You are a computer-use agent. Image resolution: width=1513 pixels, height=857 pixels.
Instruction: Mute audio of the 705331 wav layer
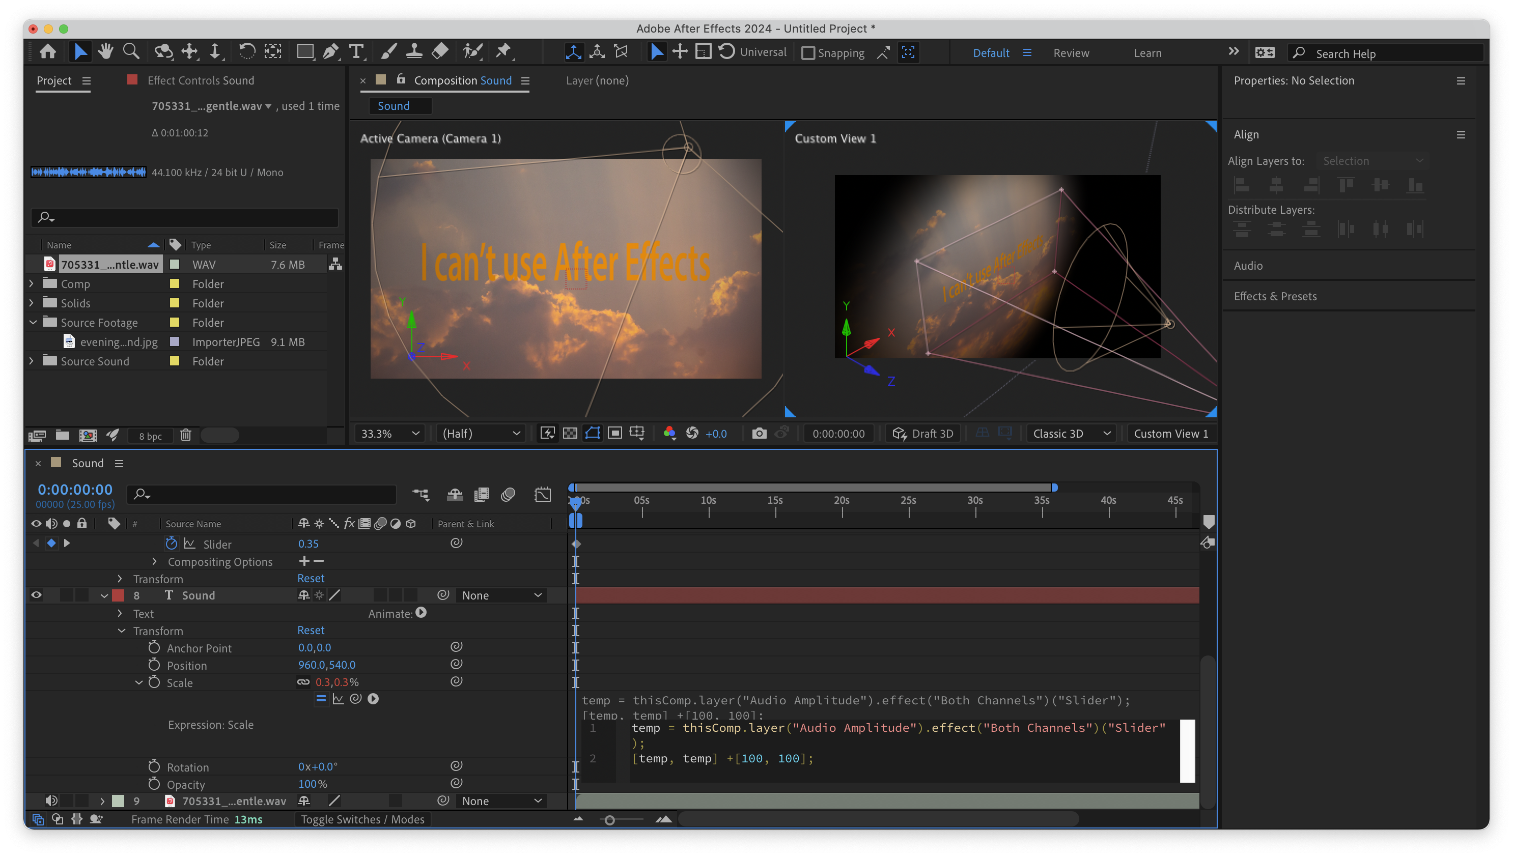coord(51,801)
